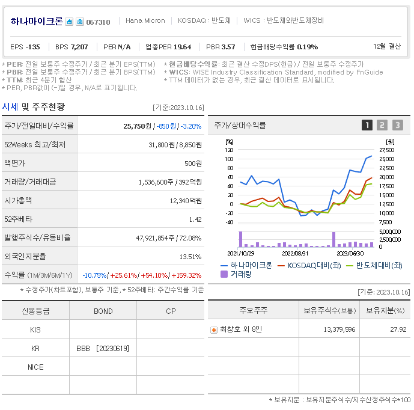Click the 현금배당수익률 0.19% value
The width and height of the screenshot is (414, 410).
284,47
